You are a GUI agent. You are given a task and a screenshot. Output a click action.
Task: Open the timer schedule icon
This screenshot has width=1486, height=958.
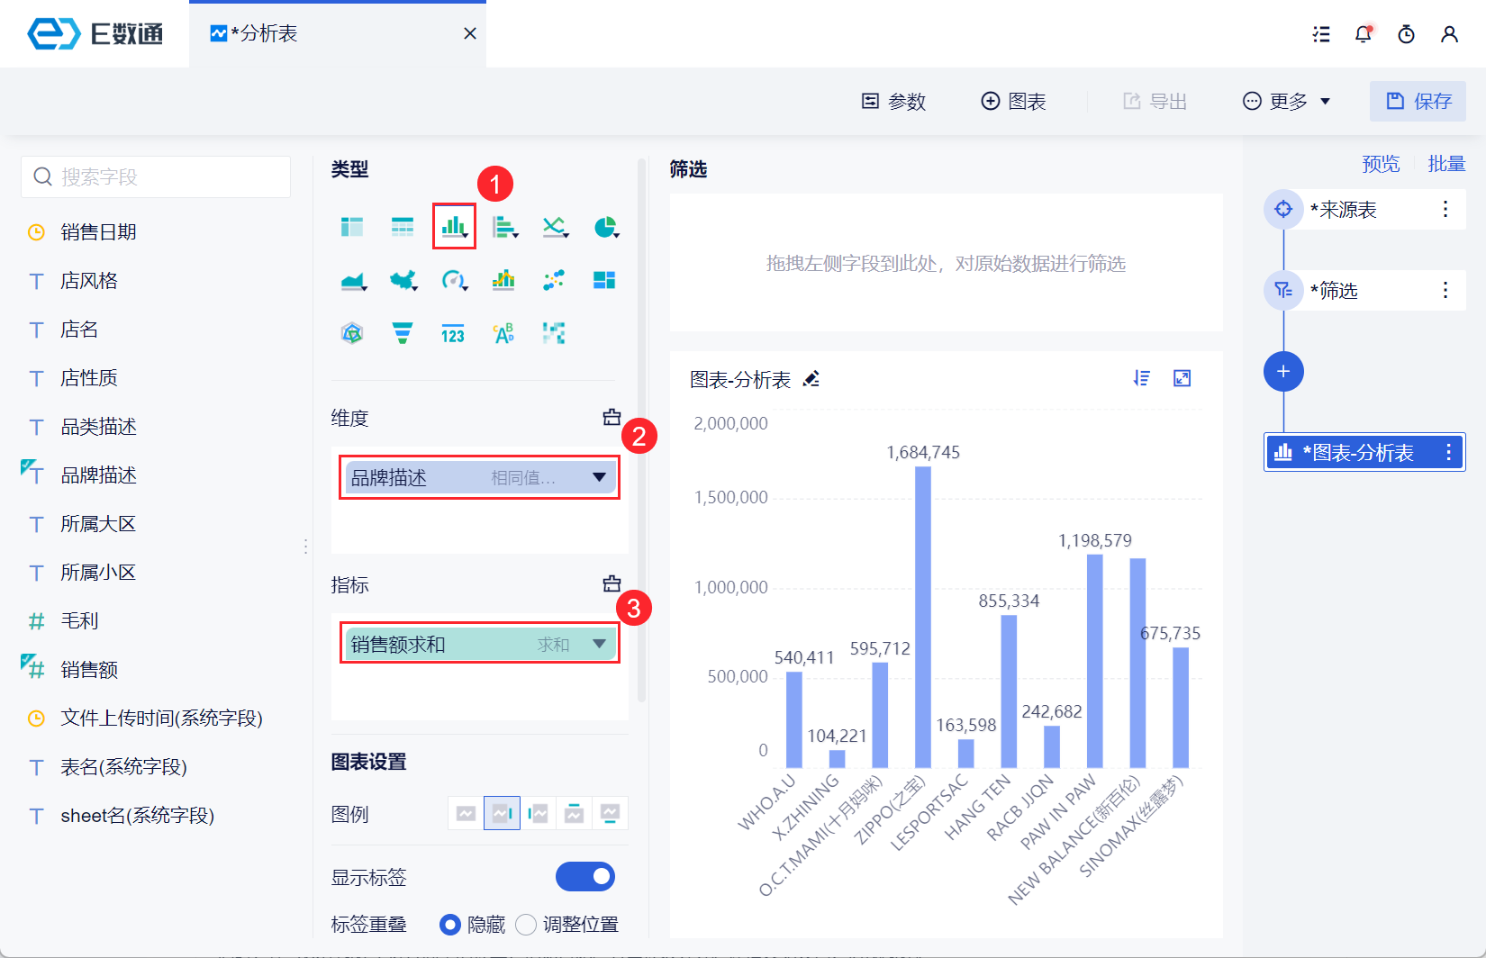tap(1406, 34)
